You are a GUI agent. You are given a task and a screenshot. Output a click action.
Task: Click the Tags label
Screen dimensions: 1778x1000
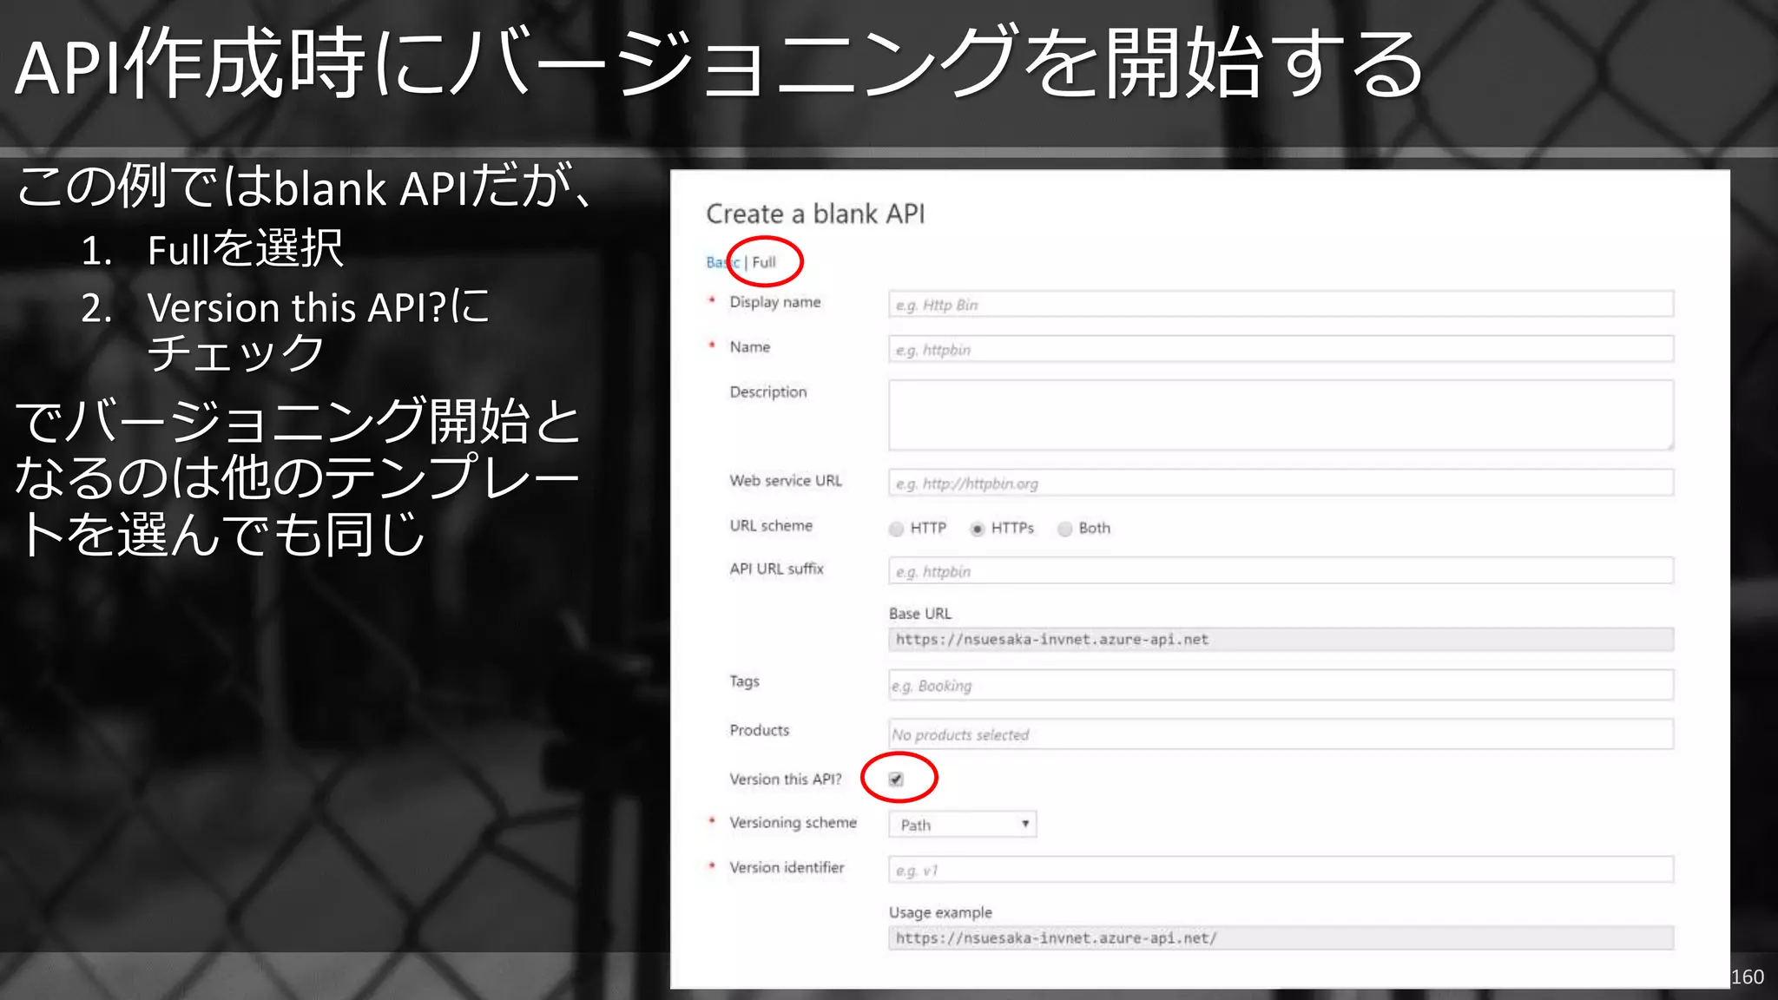tap(744, 682)
